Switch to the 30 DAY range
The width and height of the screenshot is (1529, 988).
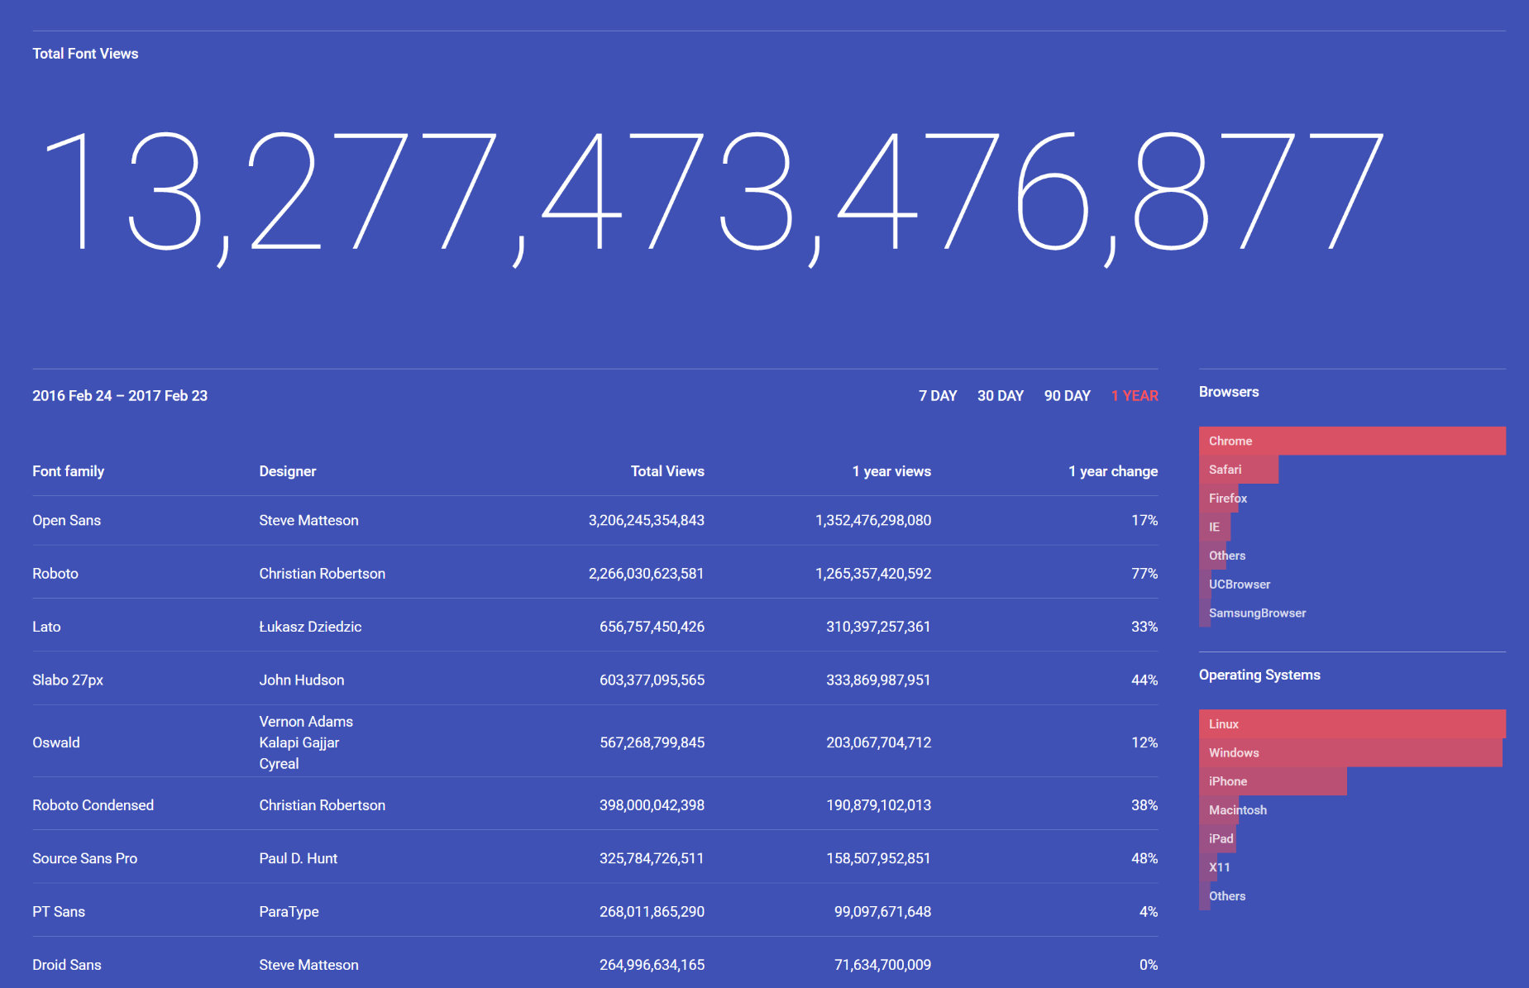pos(1001,396)
